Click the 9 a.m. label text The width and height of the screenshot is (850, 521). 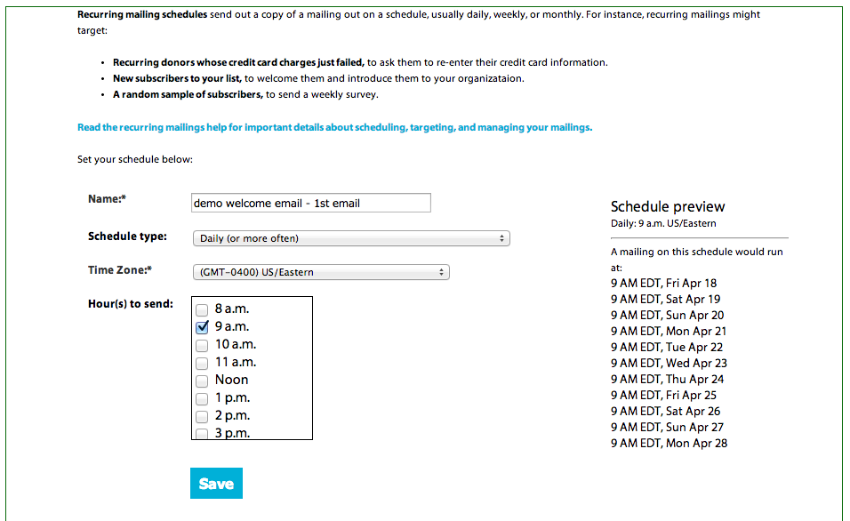(x=232, y=326)
